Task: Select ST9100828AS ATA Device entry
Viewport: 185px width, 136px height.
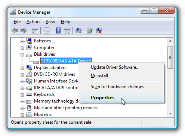Action: (x=66, y=61)
